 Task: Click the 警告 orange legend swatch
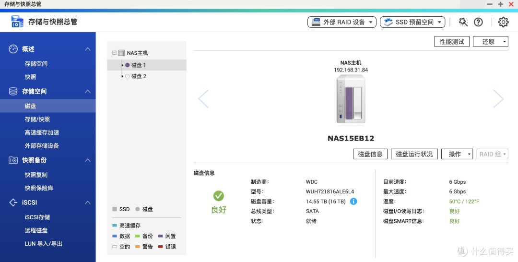point(138,247)
